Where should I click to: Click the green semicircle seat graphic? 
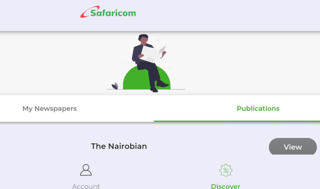[147, 78]
